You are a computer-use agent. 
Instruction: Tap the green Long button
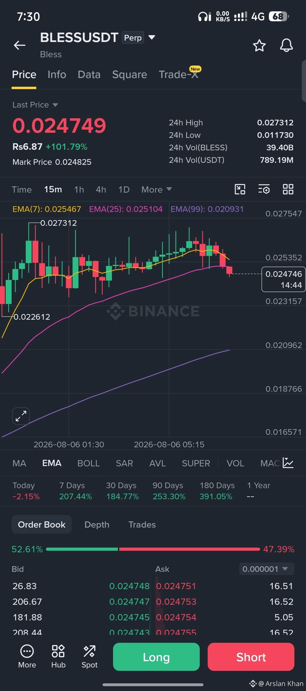pyautogui.click(x=156, y=657)
